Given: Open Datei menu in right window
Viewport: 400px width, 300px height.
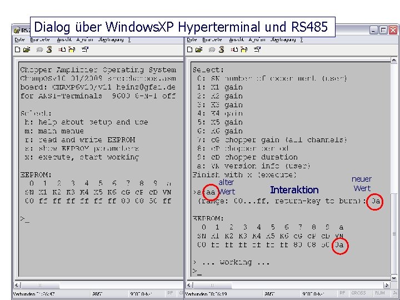Looking at the screenshot, I should coord(192,39).
